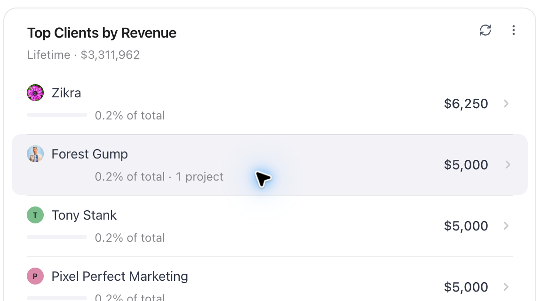Refresh the Top Clients by Revenue widget

tap(485, 30)
